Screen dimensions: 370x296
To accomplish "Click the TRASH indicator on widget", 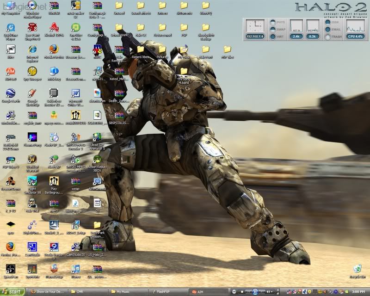I will [327, 37].
